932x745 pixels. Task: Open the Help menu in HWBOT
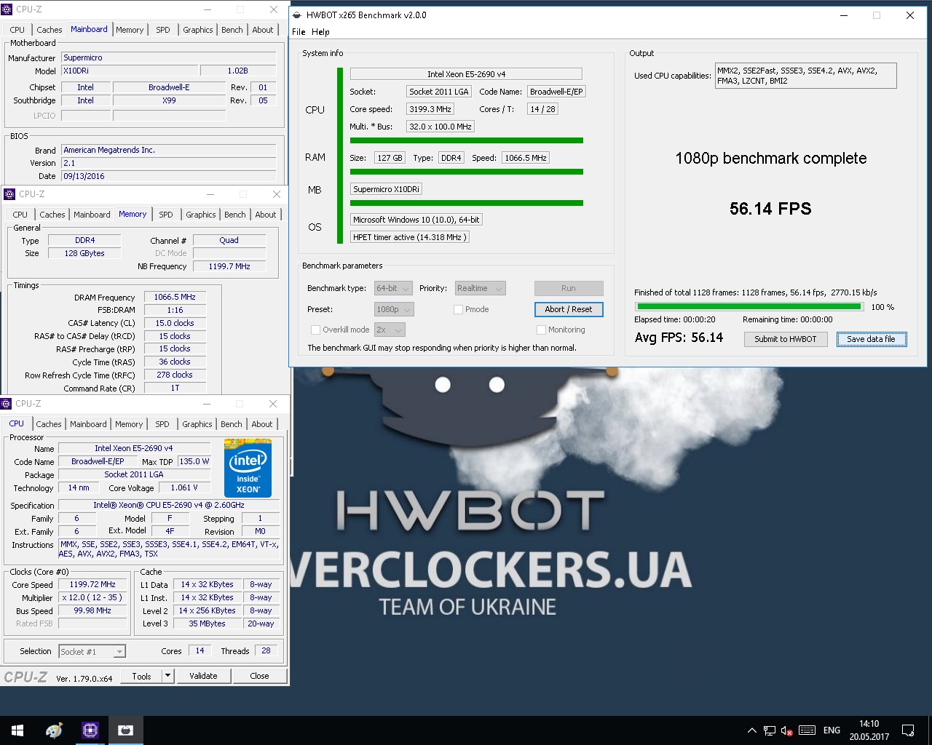pos(320,32)
